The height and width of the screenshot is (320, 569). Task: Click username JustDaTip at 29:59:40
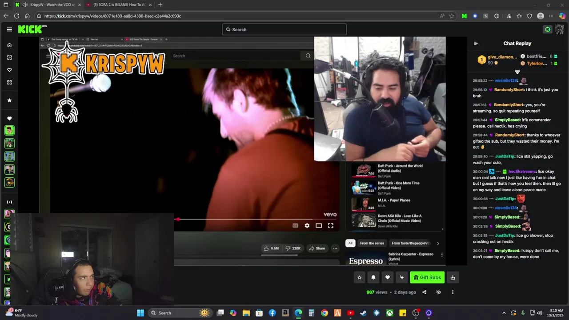505,156
